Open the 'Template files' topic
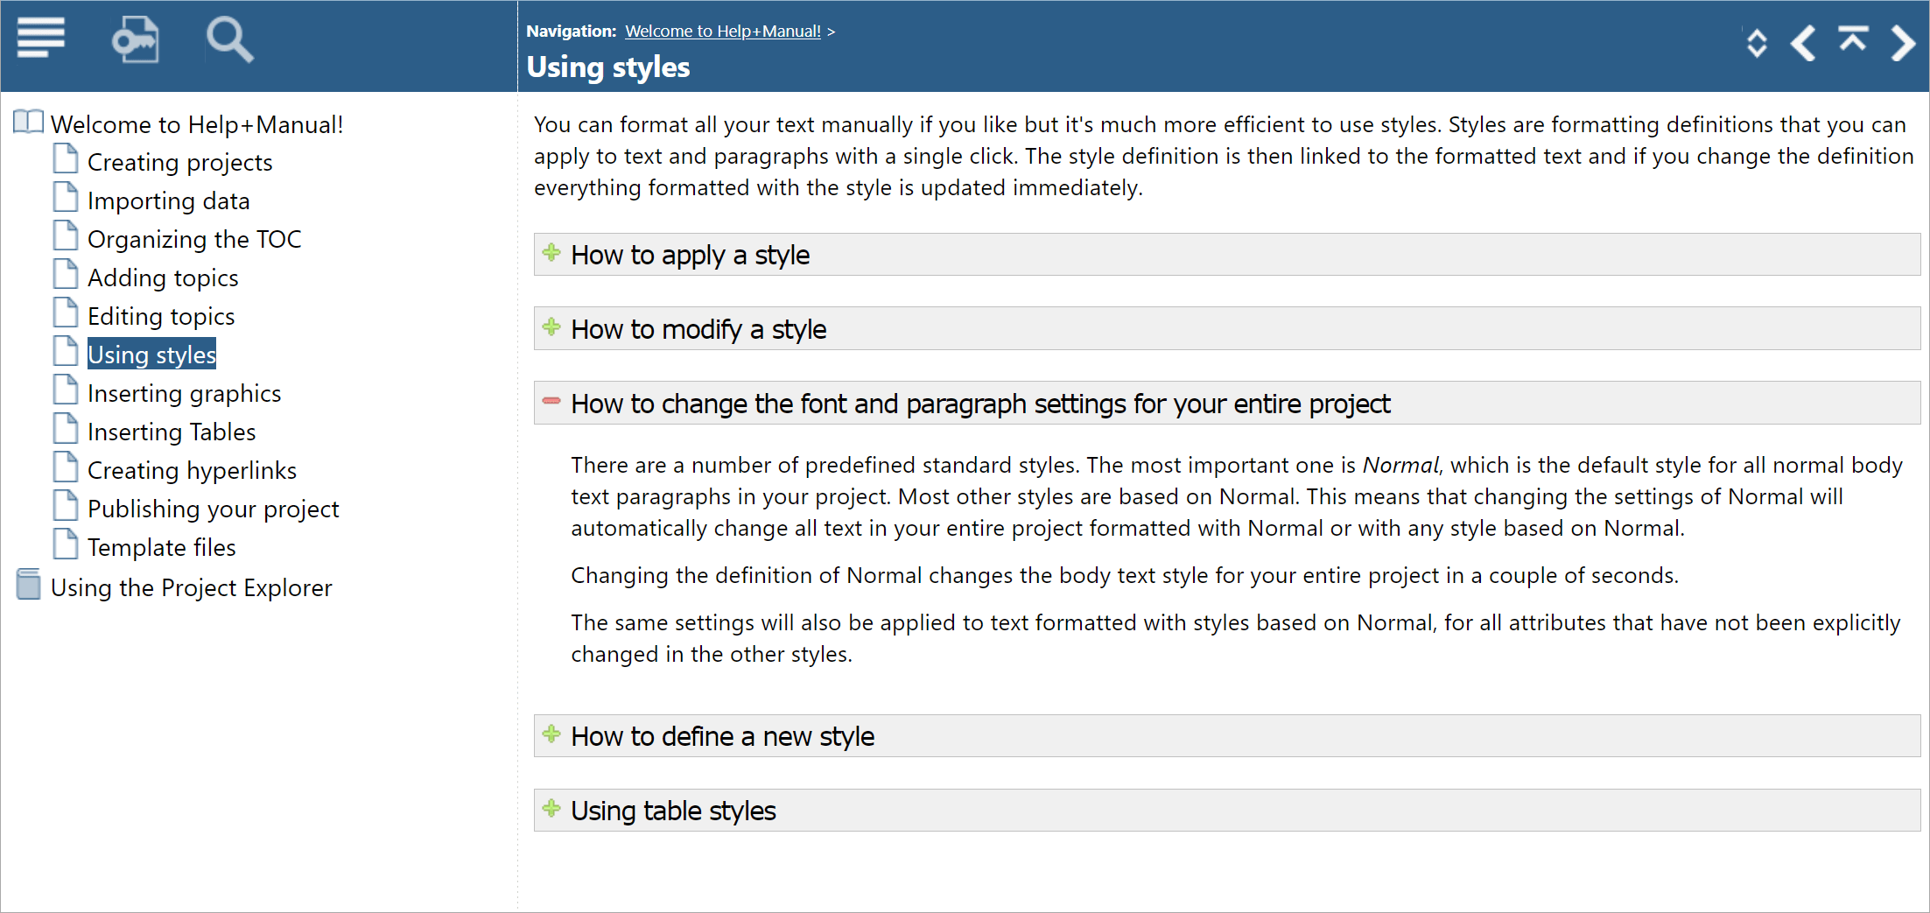 pos(161,548)
